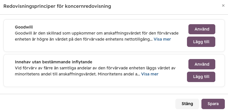The image size is (228, 112).
Task: Select the Innehav utan bestämmande inflytande heading
Action: [x=53, y=62]
